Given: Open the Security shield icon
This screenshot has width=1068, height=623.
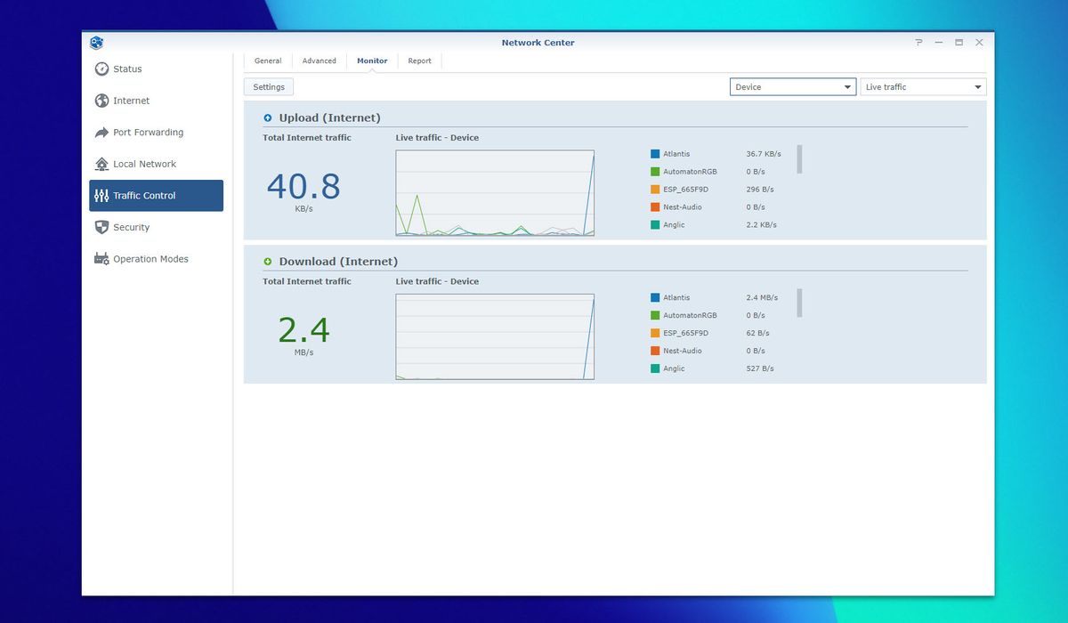Looking at the screenshot, I should [101, 227].
